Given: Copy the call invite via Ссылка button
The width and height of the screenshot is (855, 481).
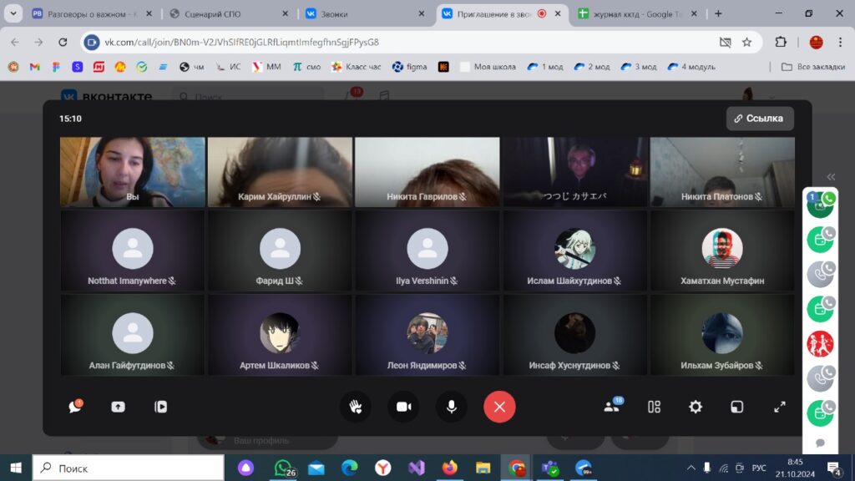Looking at the screenshot, I should [759, 119].
